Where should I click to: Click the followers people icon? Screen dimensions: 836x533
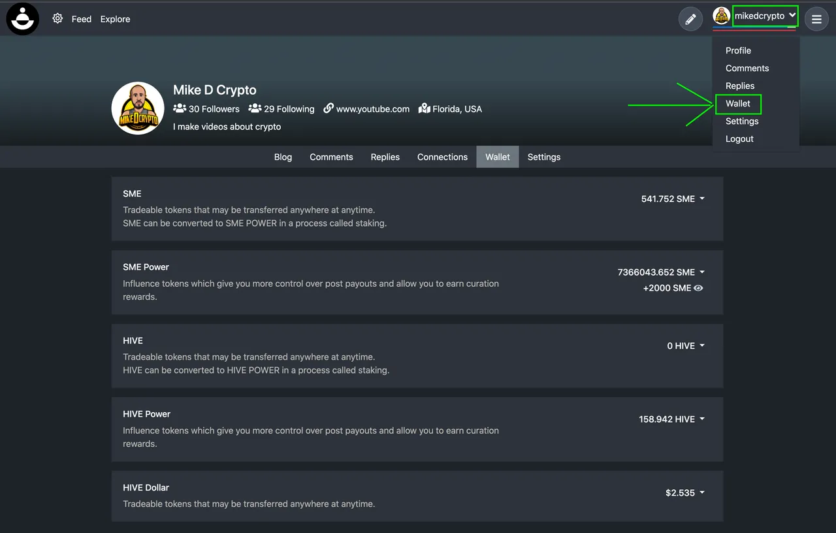pyautogui.click(x=180, y=108)
